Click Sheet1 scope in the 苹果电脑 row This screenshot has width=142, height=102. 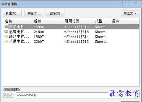pos(101,41)
